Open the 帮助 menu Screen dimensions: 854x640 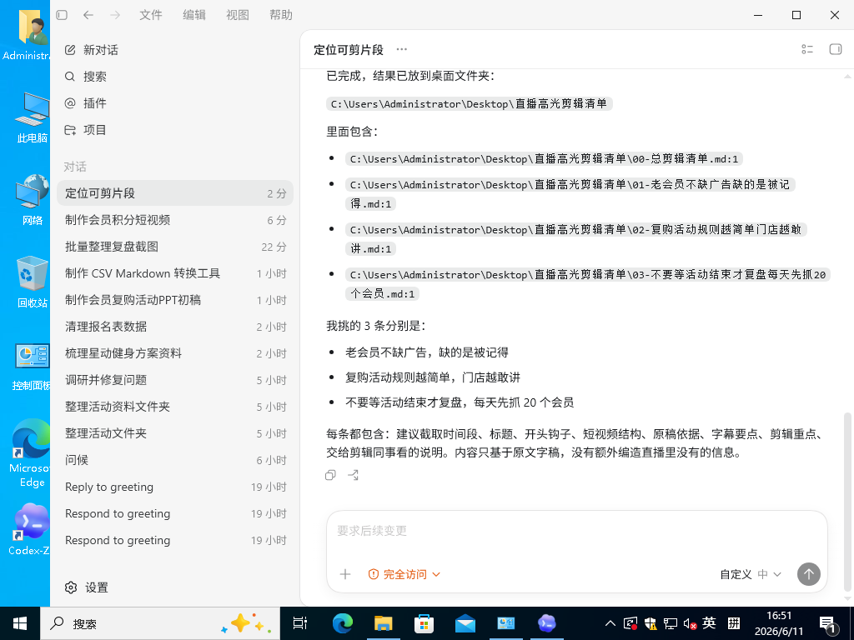tap(281, 15)
